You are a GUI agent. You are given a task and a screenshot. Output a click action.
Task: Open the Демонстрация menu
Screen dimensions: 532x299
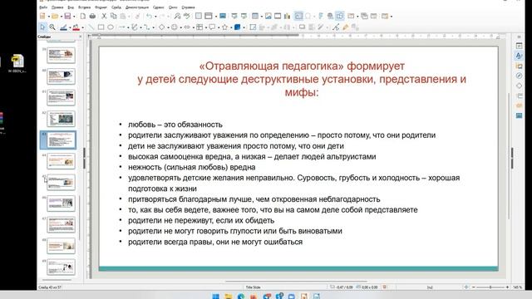pos(136,7)
